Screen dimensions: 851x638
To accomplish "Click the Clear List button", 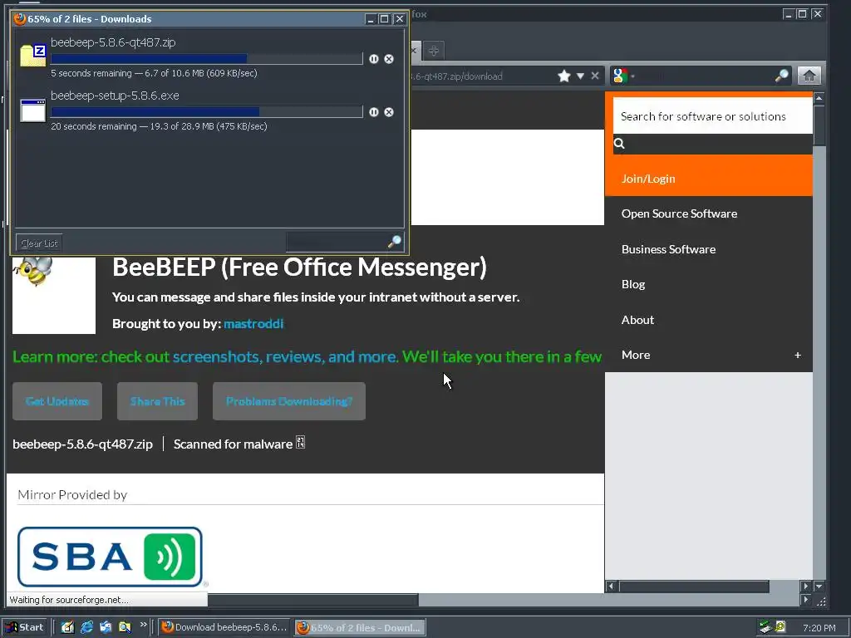I will pyautogui.click(x=39, y=243).
